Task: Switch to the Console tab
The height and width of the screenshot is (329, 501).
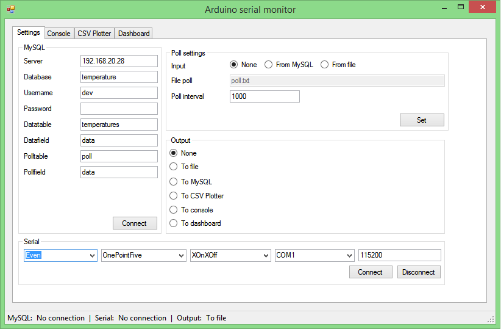Action: pos(59,34)
